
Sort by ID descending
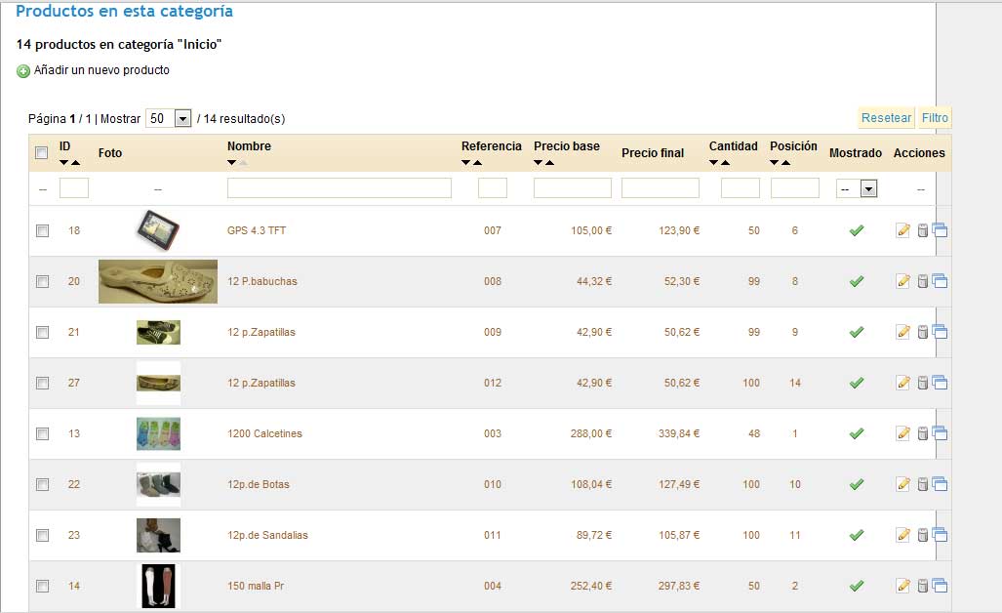point(63,163)
